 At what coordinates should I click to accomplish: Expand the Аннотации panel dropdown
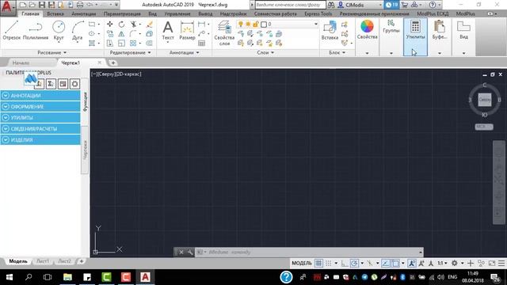click(x=185, y=52)
